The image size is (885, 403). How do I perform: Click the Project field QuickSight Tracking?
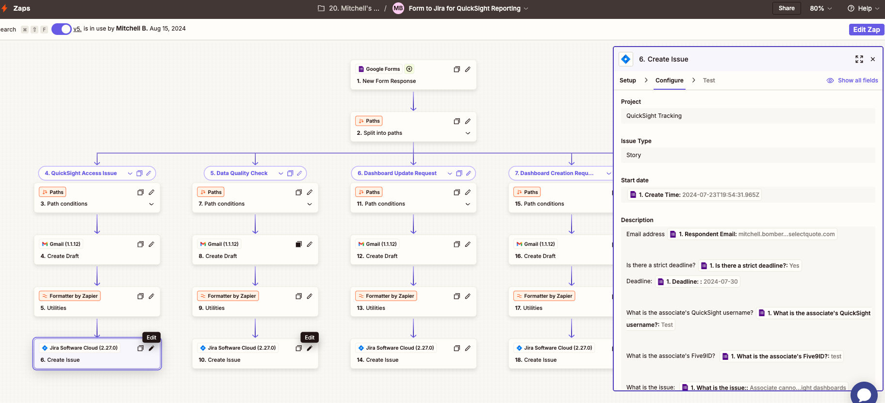[748, 116]
